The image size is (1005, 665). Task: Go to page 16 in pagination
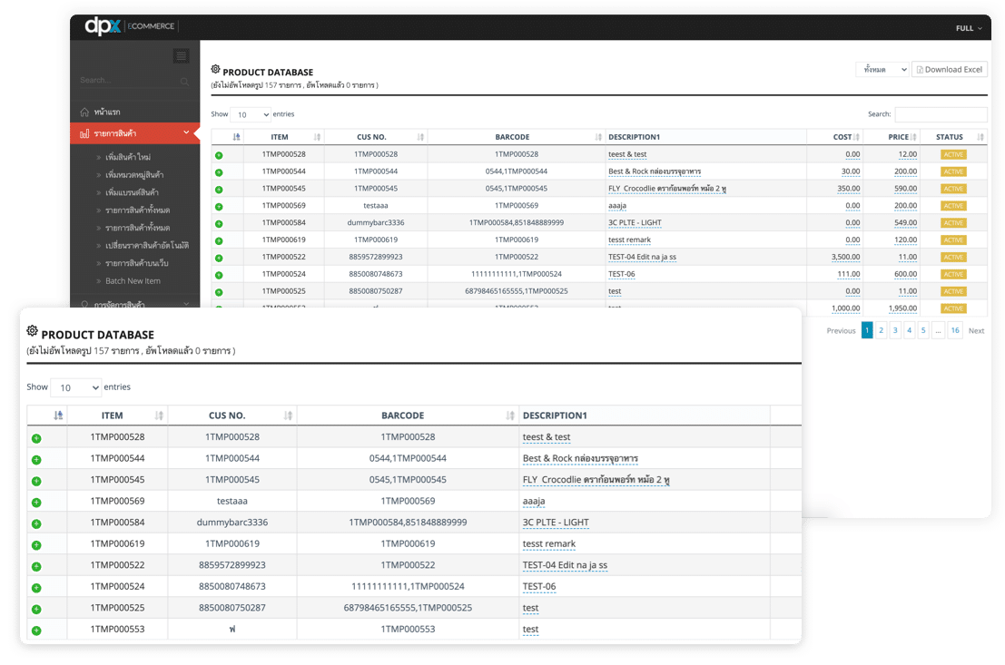coord(954,331)
